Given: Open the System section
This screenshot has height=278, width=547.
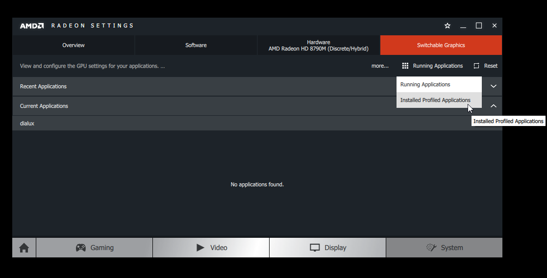Looking at the screenshot, I should (444, 248).
